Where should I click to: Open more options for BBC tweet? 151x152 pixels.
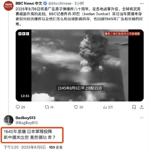[142, 3]
